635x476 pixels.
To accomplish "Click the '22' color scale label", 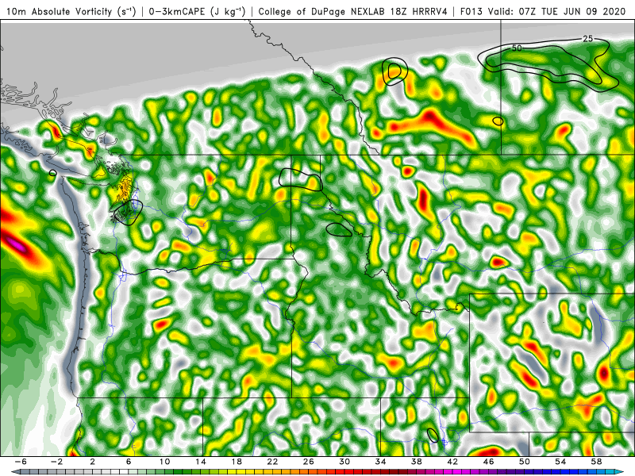I will [272, 462].
